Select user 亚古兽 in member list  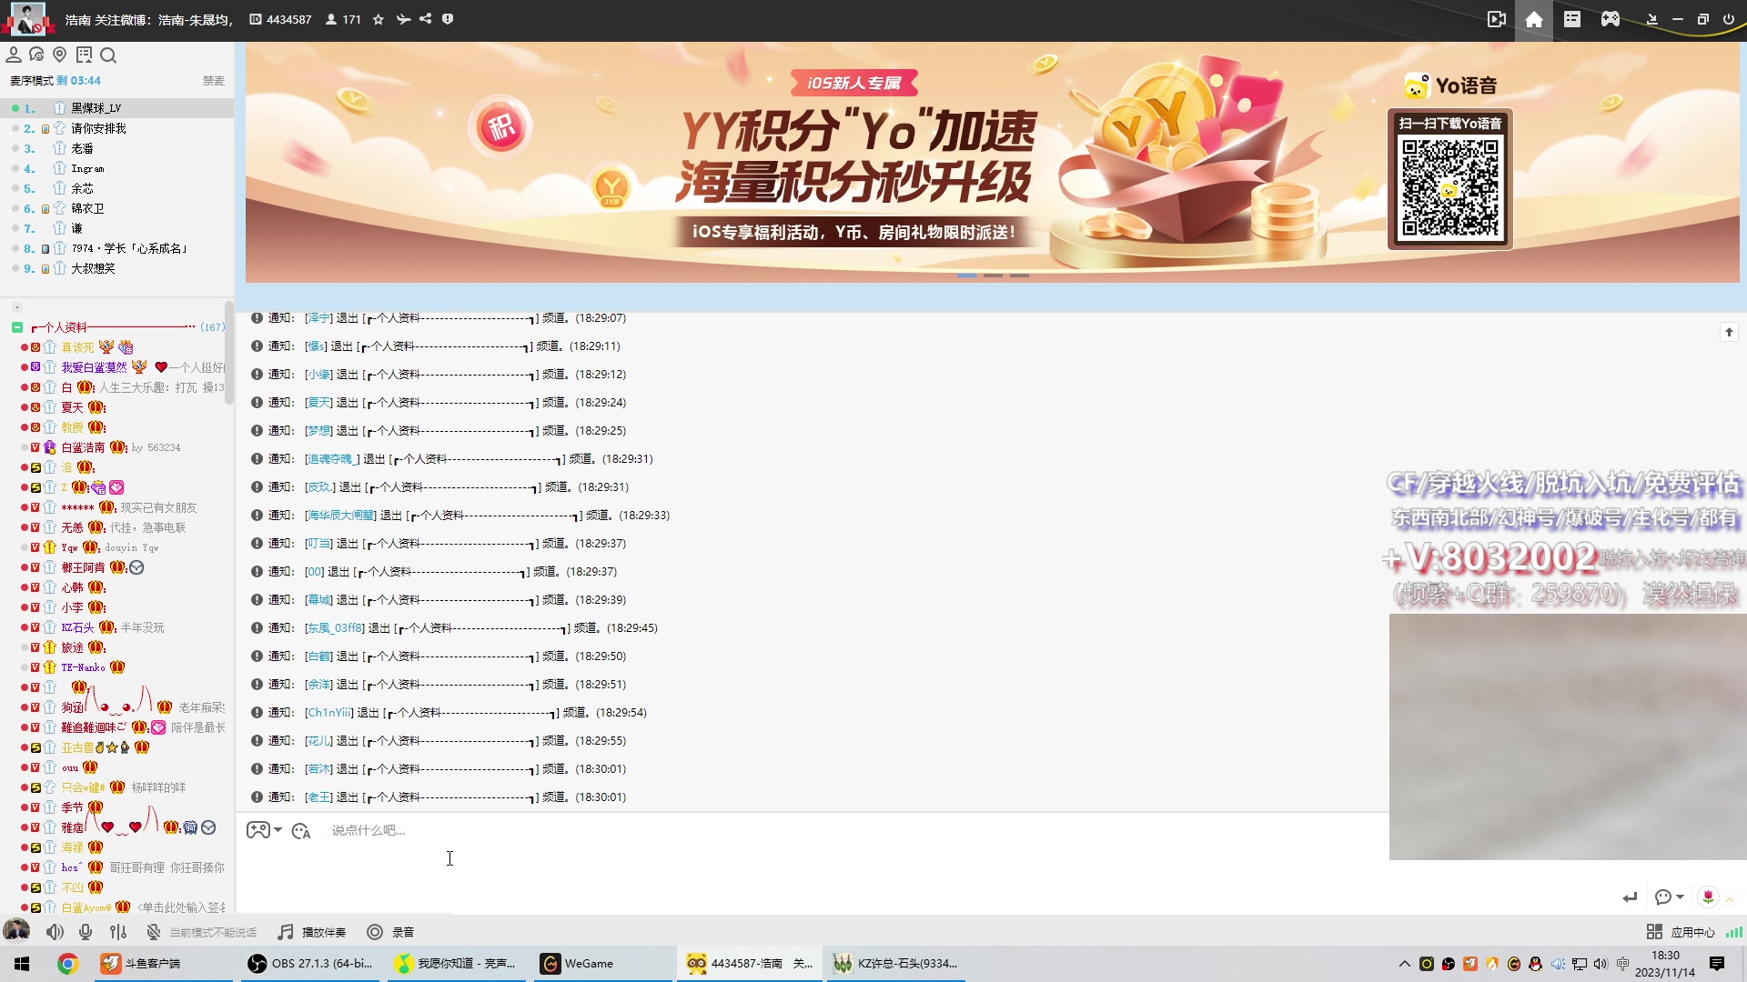77,747
